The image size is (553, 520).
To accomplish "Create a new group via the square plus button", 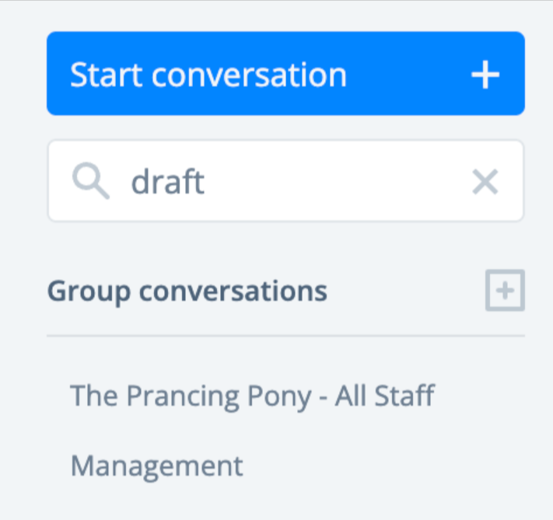I will [x=505, y=291].
